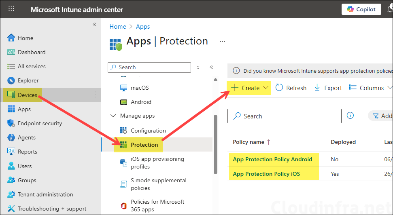Click the iOS app provisioning profiles icon
Image resolution: width=393 pixels, height=215 pixels.
tap(123, 163)
